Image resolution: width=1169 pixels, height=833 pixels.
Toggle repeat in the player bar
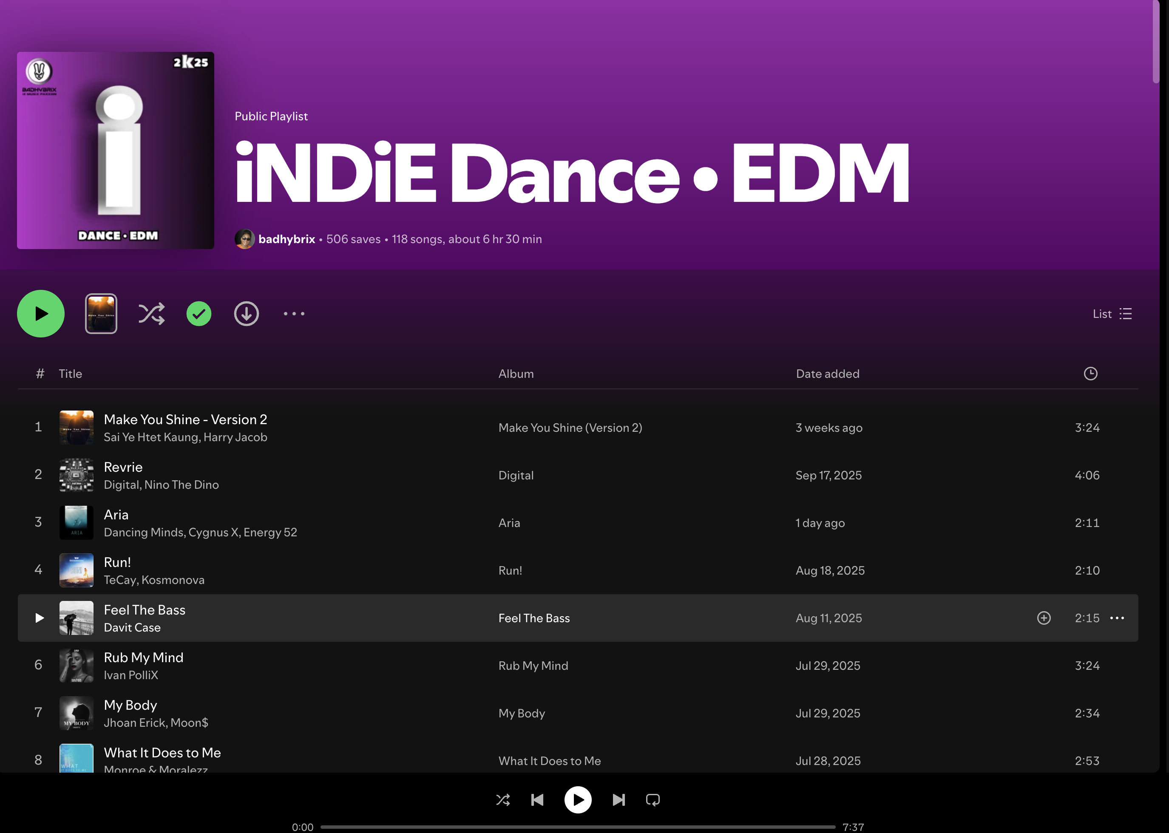653,800
